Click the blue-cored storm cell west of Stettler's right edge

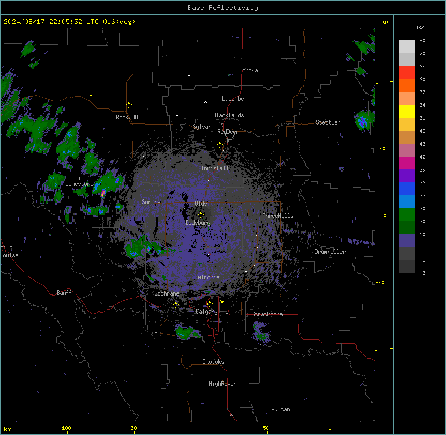coord(363,120)
